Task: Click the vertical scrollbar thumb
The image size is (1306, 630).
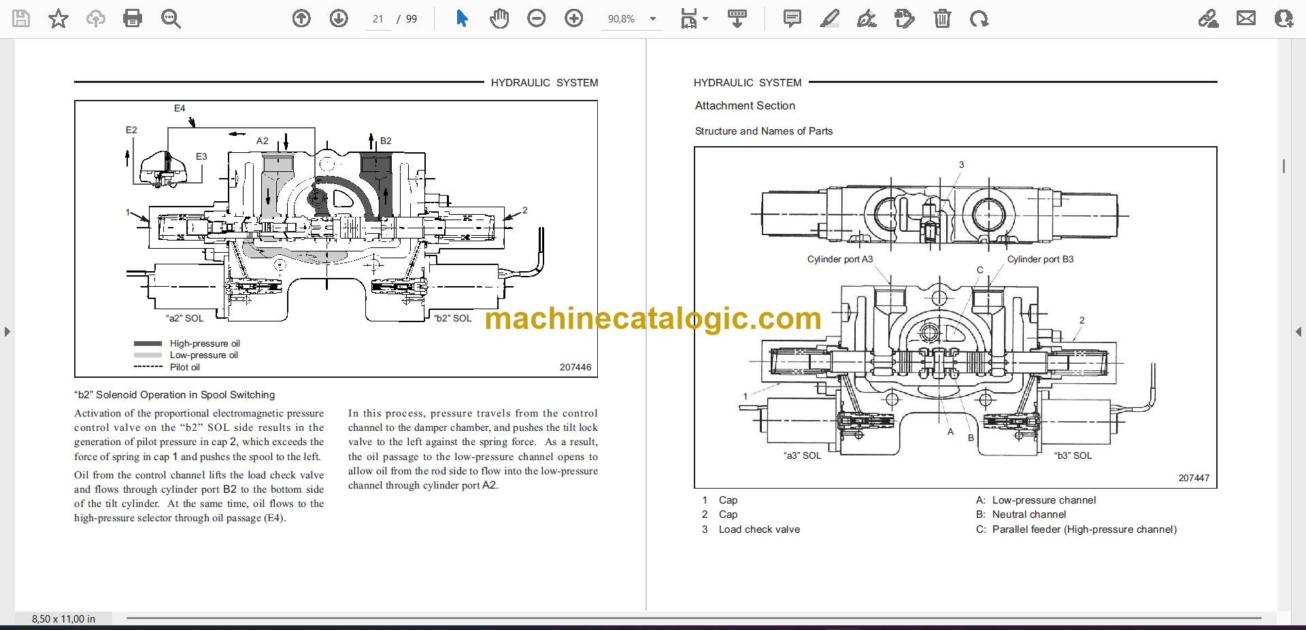Action: click(1284, 167)
